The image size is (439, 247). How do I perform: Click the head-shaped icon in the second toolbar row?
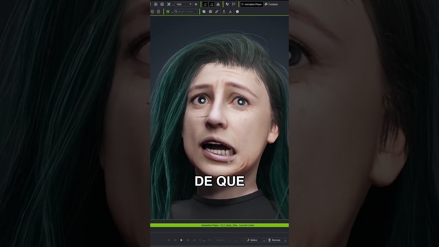(x=158, y=12)
